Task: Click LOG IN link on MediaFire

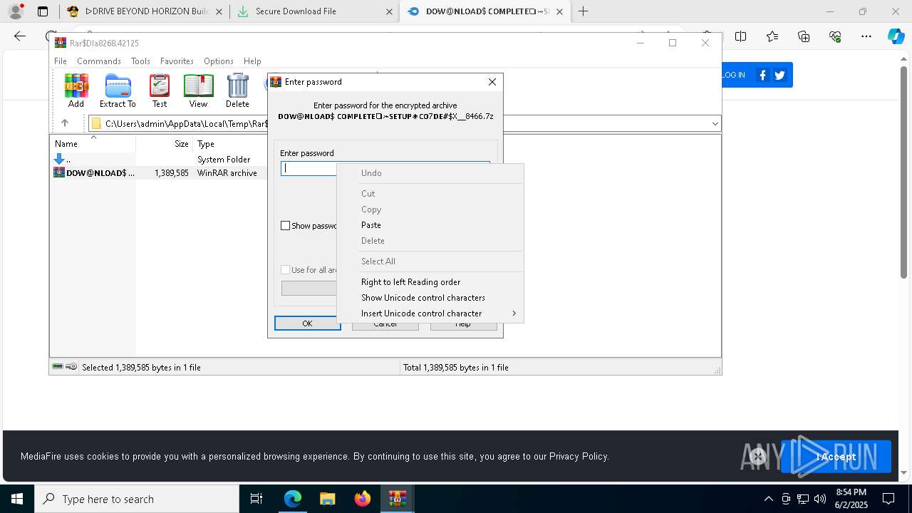Action: tap(733, 75)
